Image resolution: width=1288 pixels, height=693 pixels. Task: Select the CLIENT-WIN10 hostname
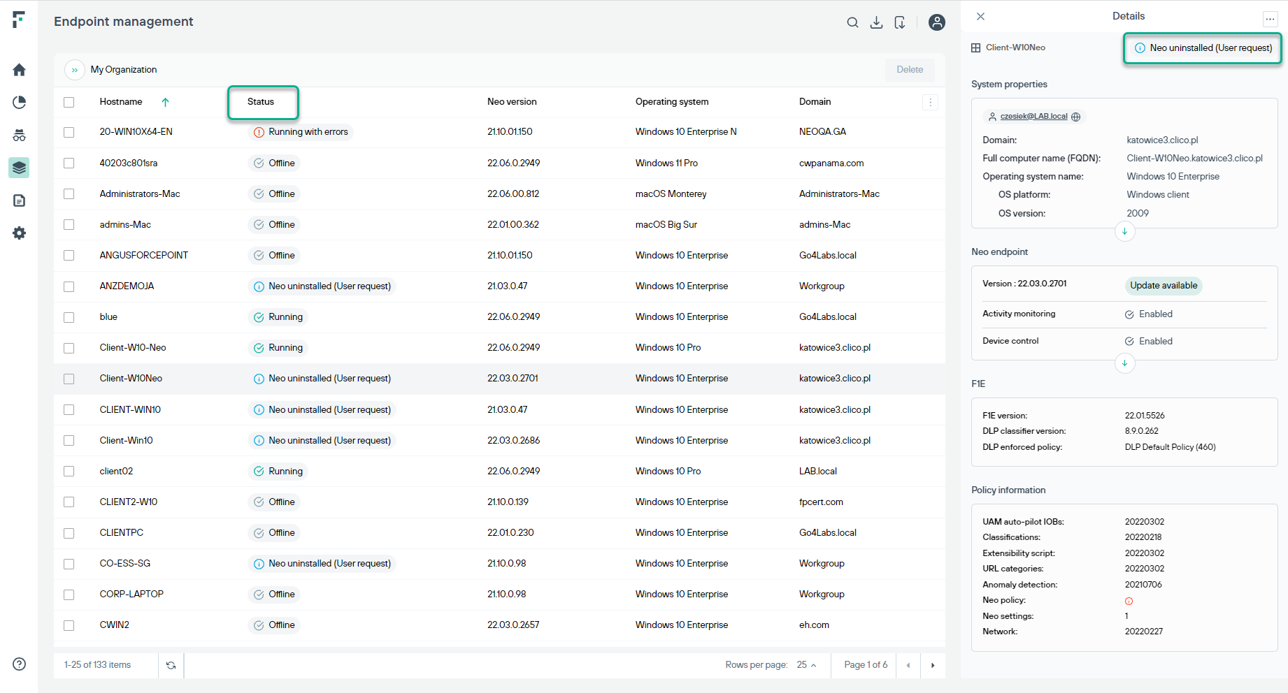(x=130, y=410)
